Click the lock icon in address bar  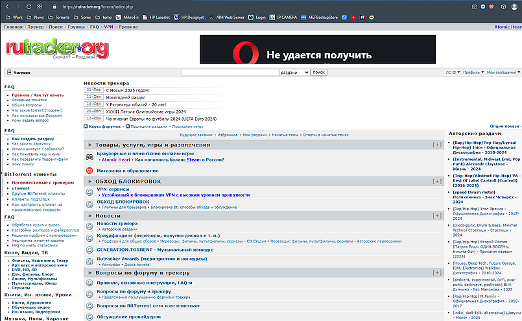55,6
